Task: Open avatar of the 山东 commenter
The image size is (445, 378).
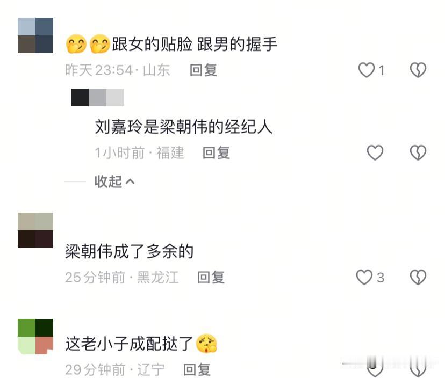Action: (35, 35)
